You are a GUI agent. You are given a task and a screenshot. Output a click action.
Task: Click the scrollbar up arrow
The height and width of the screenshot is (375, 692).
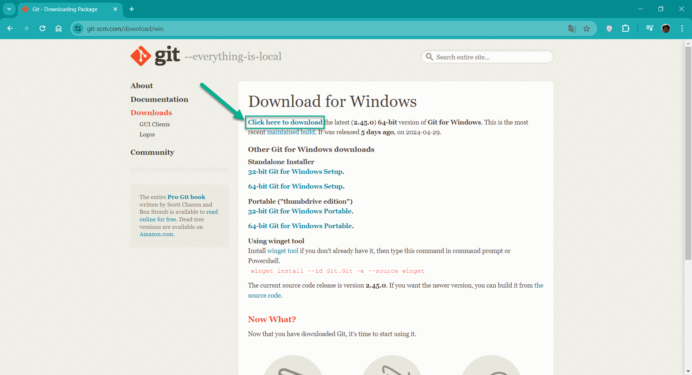tap(688, 43)
